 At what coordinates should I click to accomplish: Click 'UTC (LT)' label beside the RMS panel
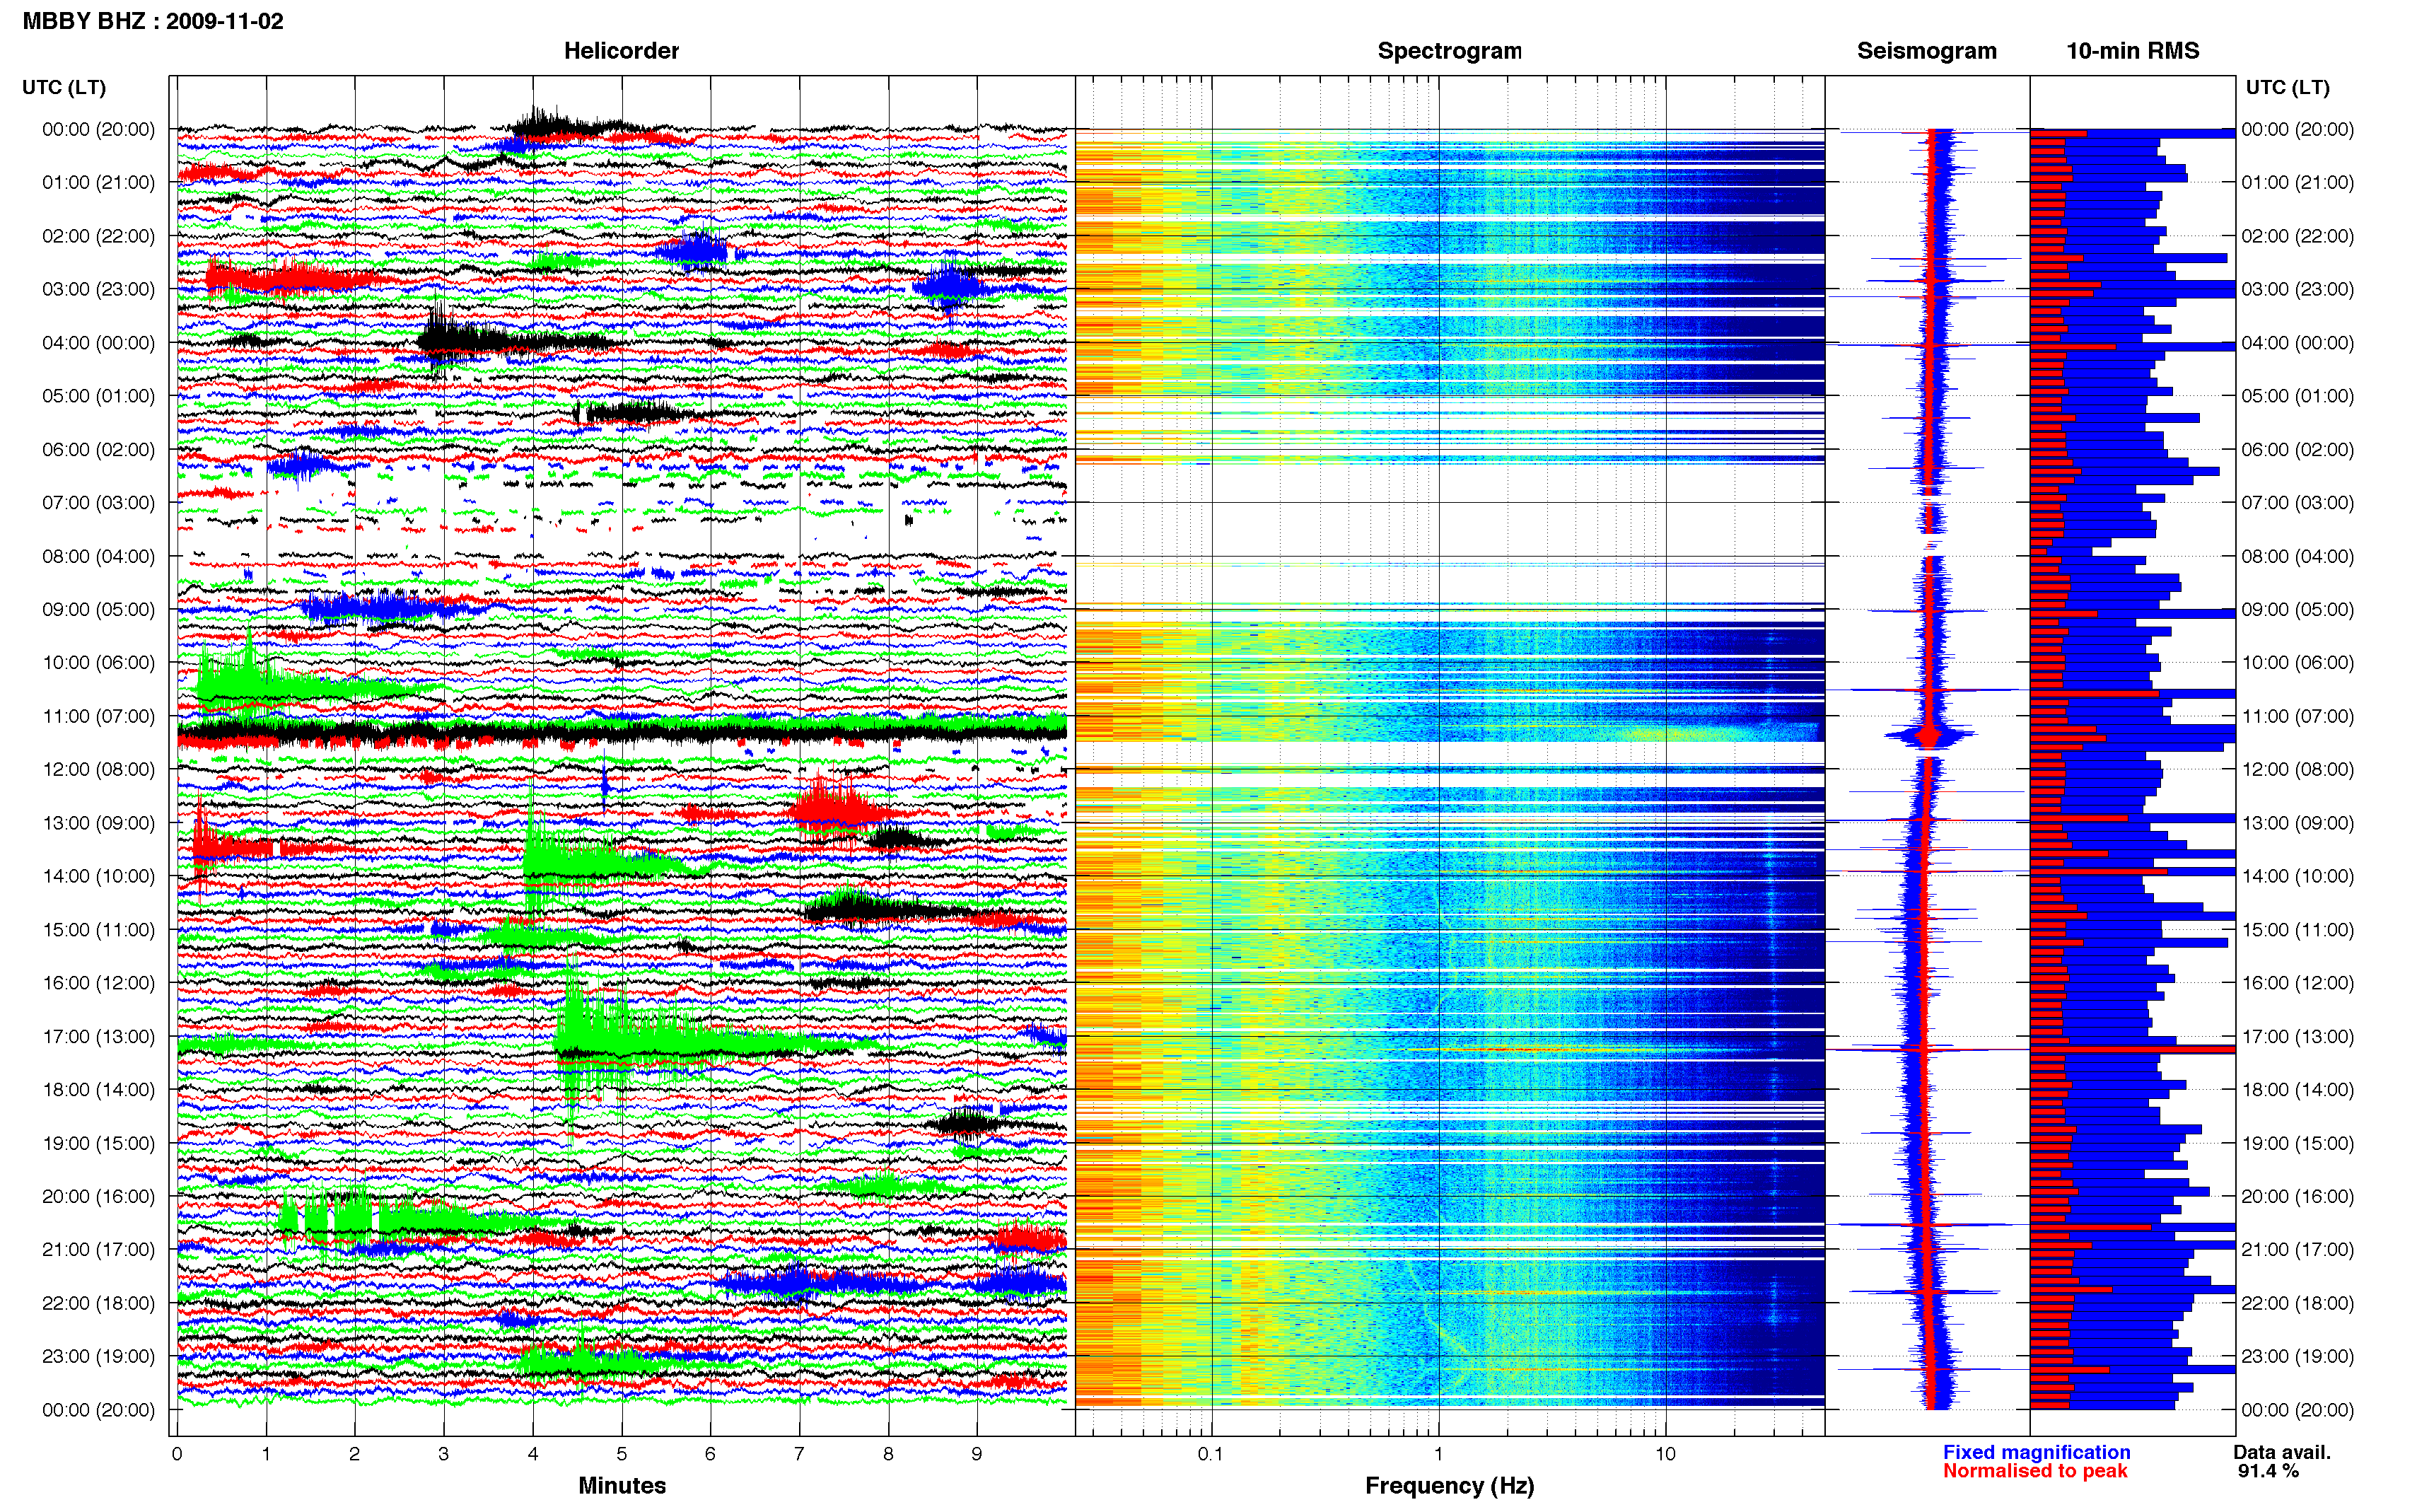point(2287,87)
